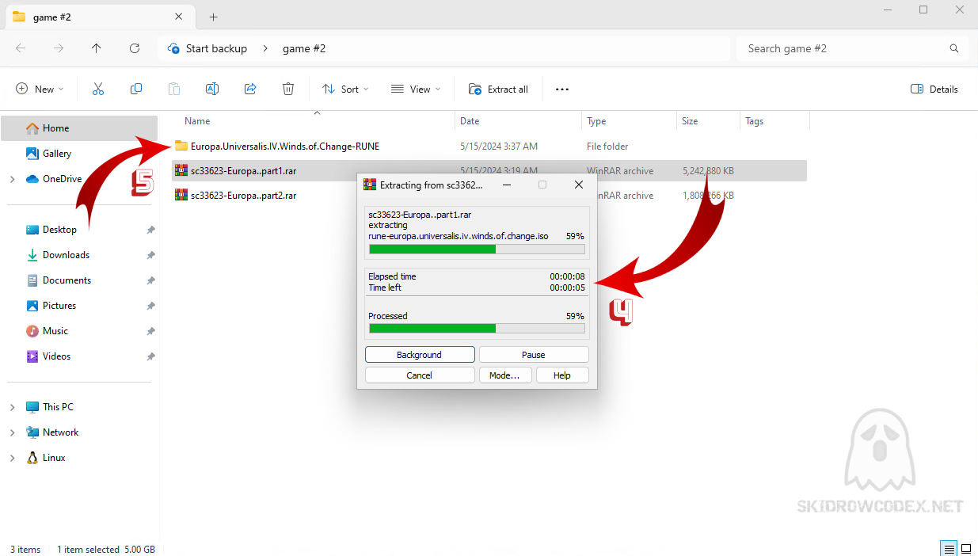Switch to large thumbnails view icon in status bar
This screenshot has width=978, height=556.
tap(966, 549)
